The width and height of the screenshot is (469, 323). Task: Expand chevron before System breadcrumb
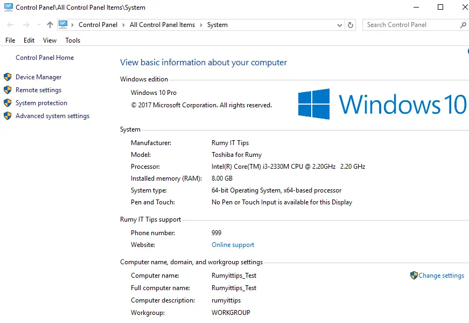pyautogui.click(x=201, y=25)
